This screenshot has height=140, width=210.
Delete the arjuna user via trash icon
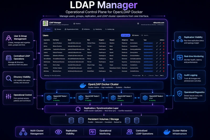tap(164, 43)
